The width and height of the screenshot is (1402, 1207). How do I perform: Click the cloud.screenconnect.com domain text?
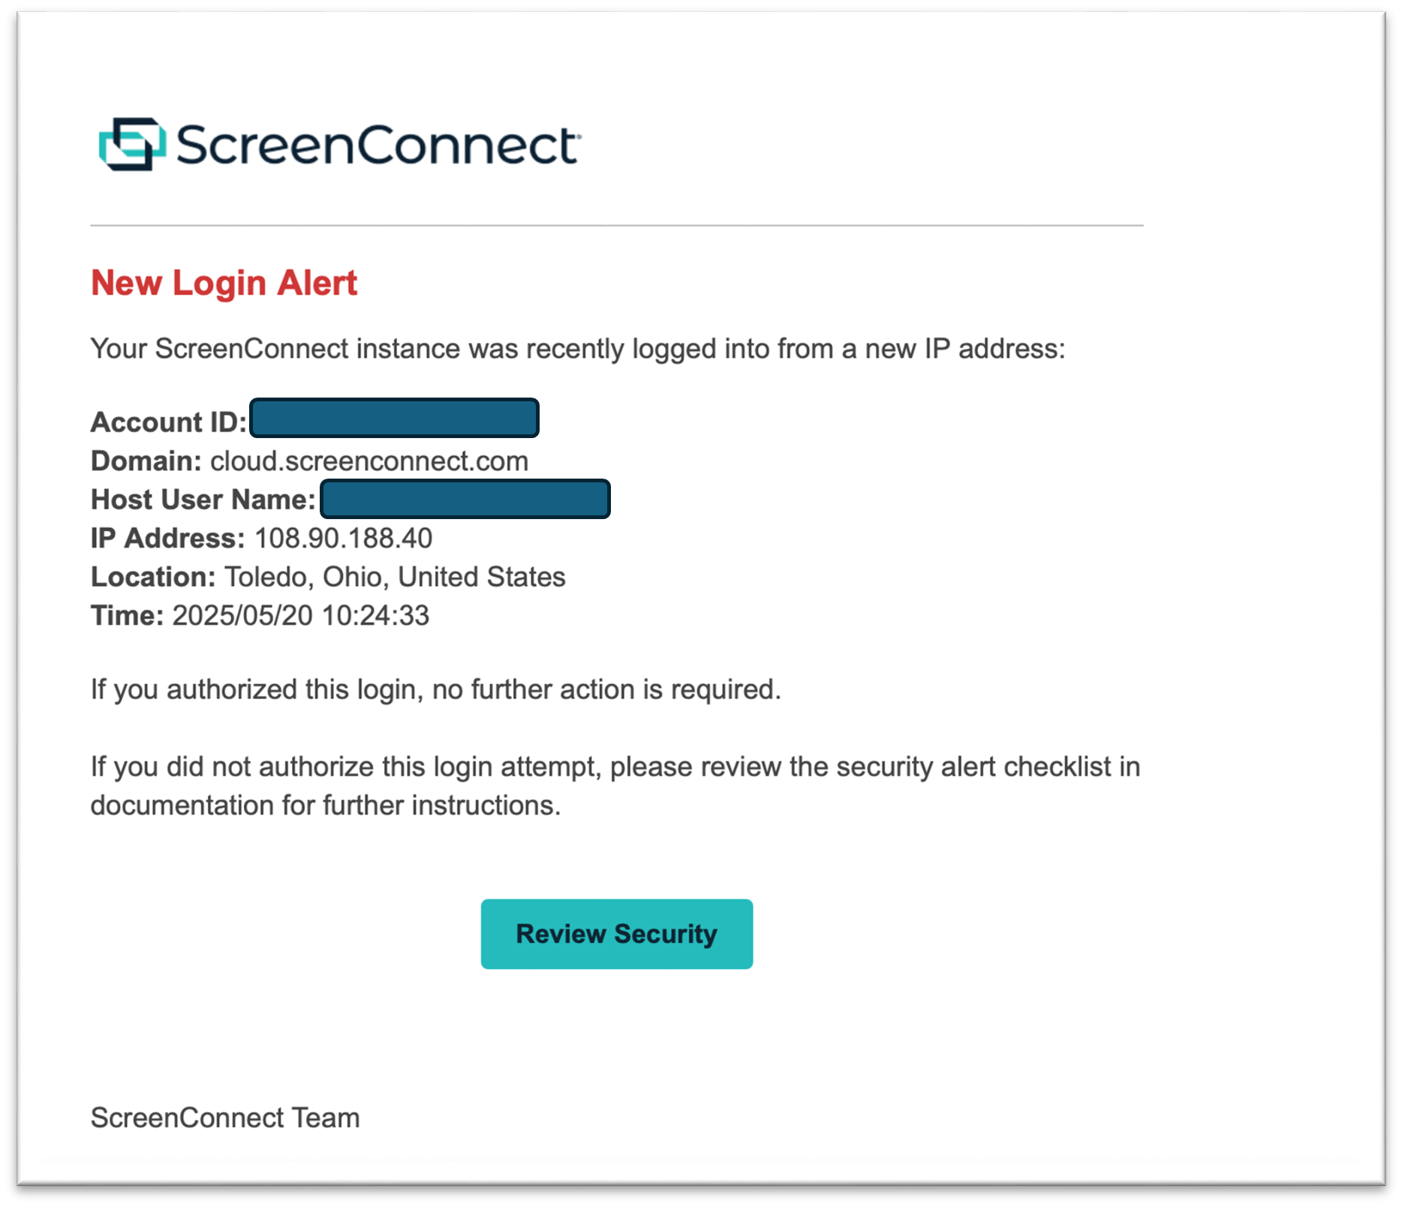pyautogui.click(x=369, y=461)
